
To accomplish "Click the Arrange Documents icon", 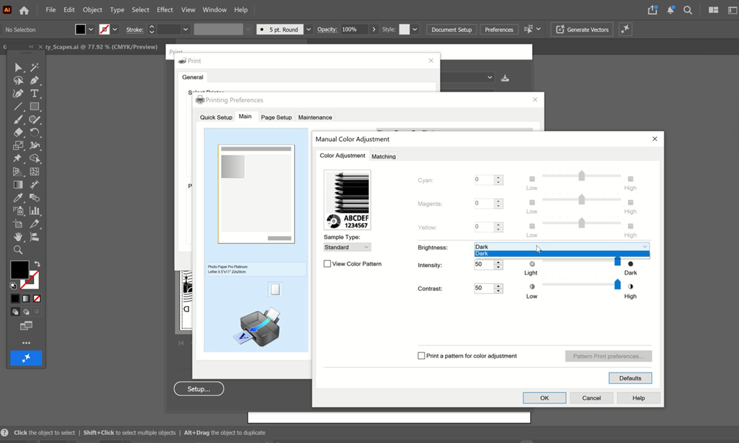I will tap(713, 10).
